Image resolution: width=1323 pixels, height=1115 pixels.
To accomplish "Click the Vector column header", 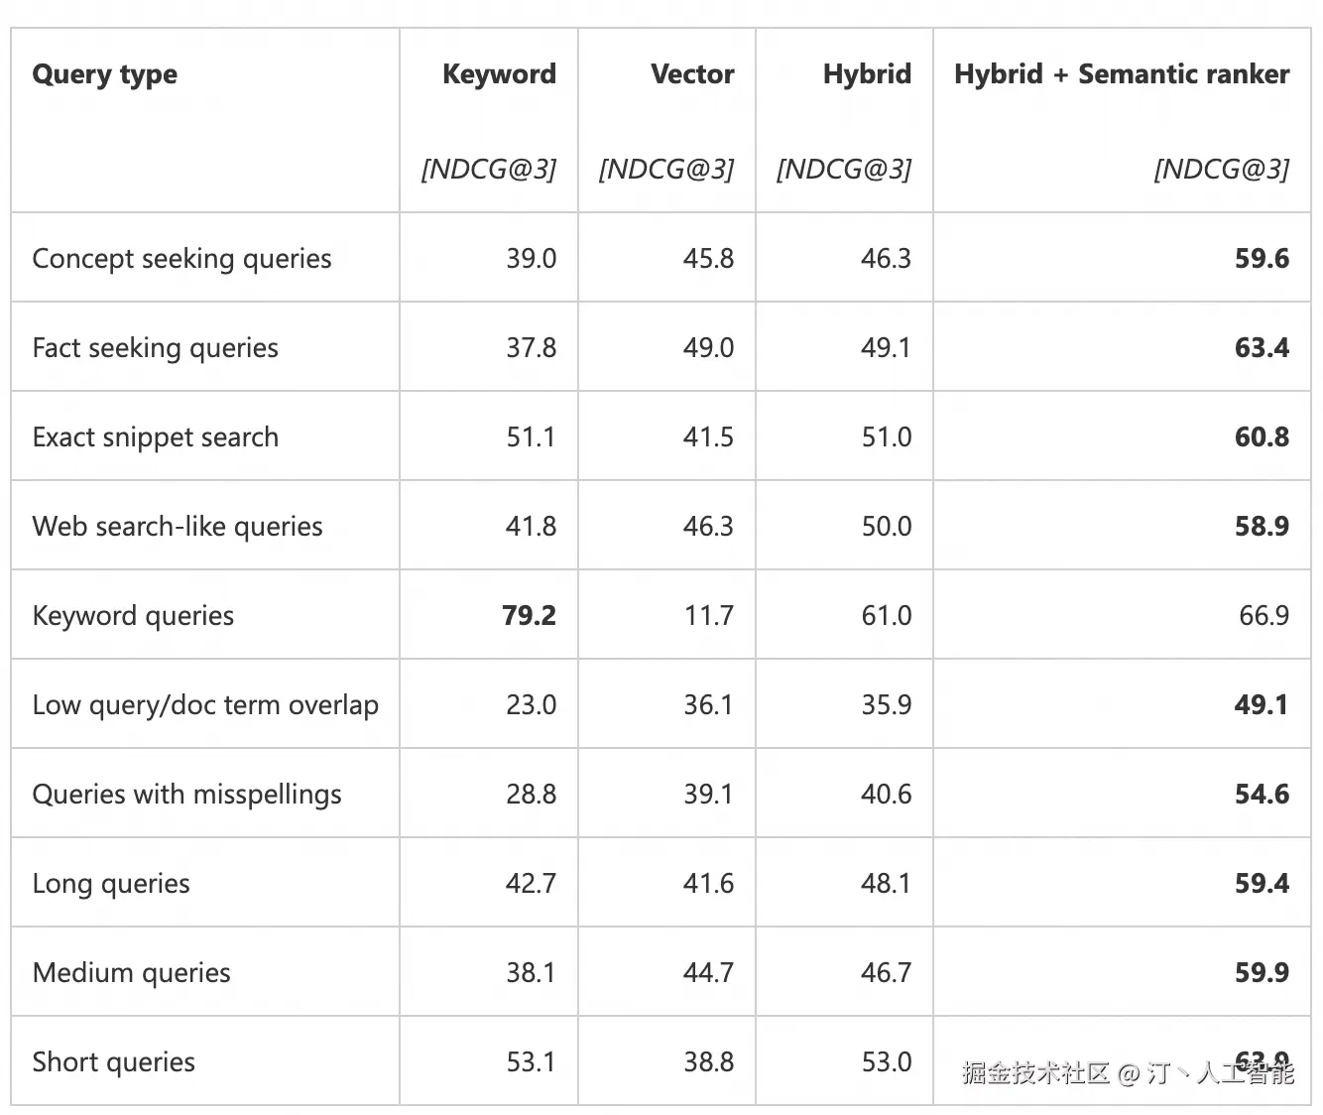I will coord(692,74).
